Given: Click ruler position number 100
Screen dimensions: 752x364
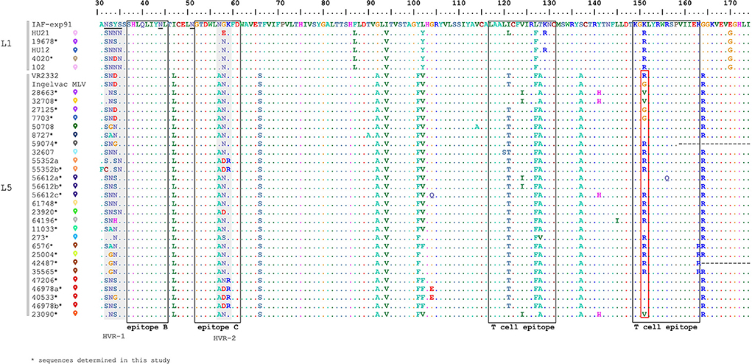Looking at the screenshot, I should [415, 5].
